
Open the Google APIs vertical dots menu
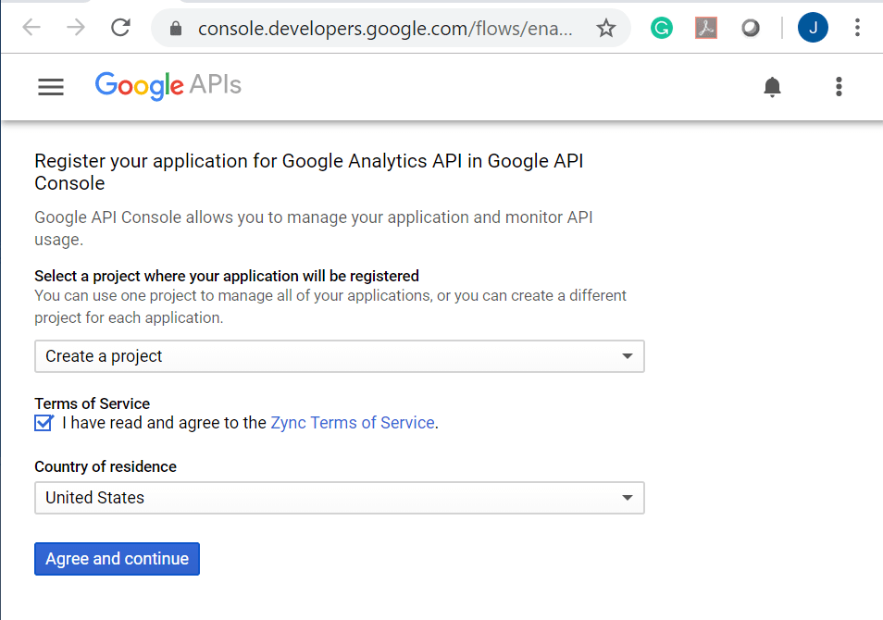839,87
